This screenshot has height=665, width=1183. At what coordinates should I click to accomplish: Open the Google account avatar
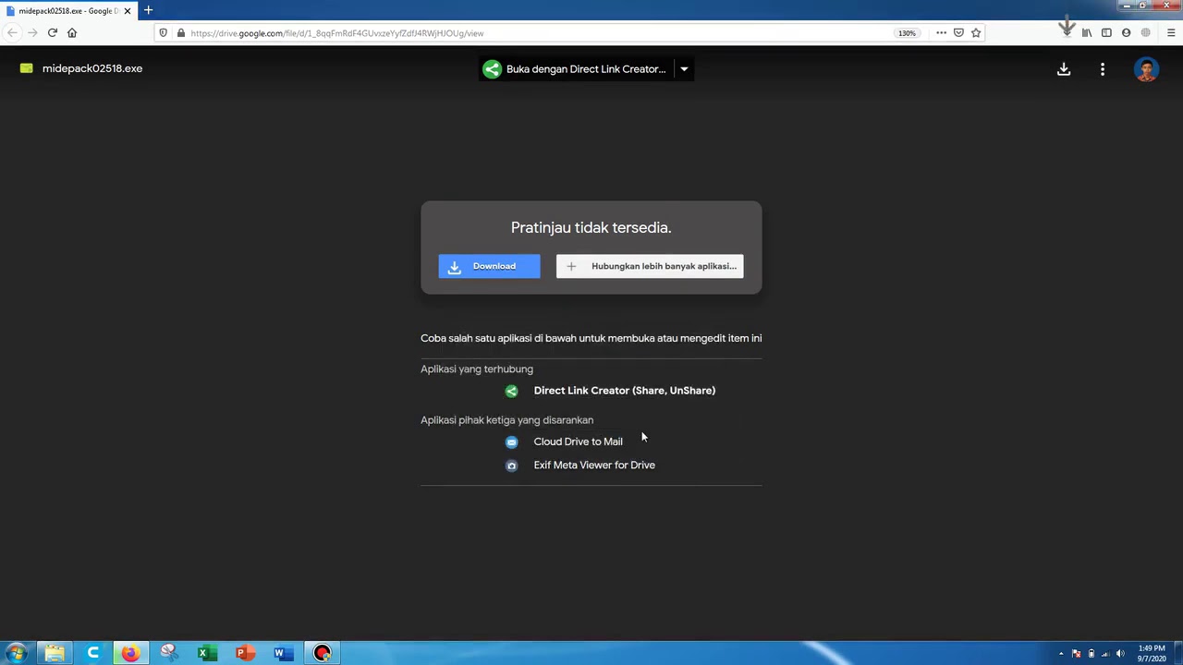(1146, 69)
